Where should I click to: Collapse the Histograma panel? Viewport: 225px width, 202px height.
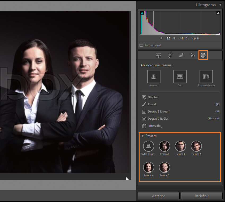(220, 5)
